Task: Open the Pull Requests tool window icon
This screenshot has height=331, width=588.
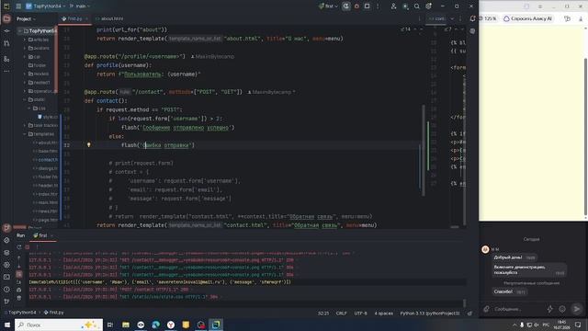Action: (x=6, y=43)
